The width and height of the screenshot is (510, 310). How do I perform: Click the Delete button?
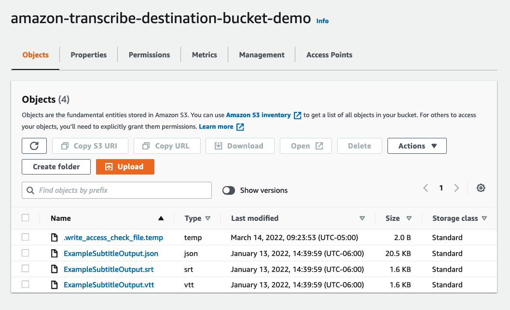point(360,146)
